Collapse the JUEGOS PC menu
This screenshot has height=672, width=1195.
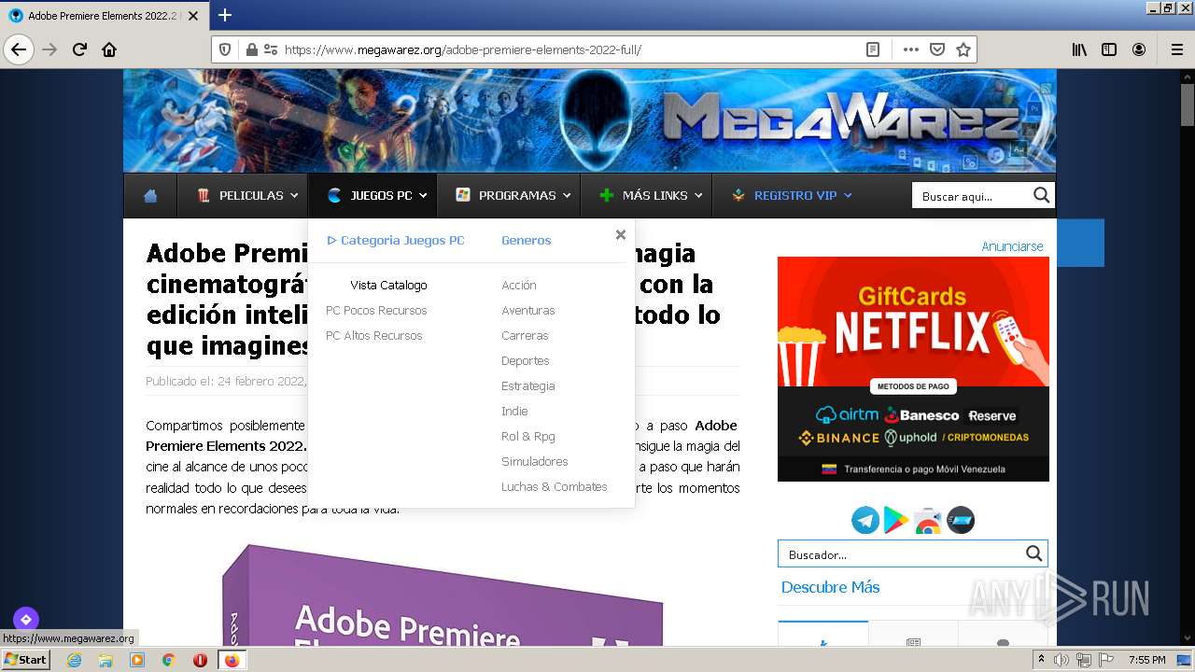[x=373, y=196]
